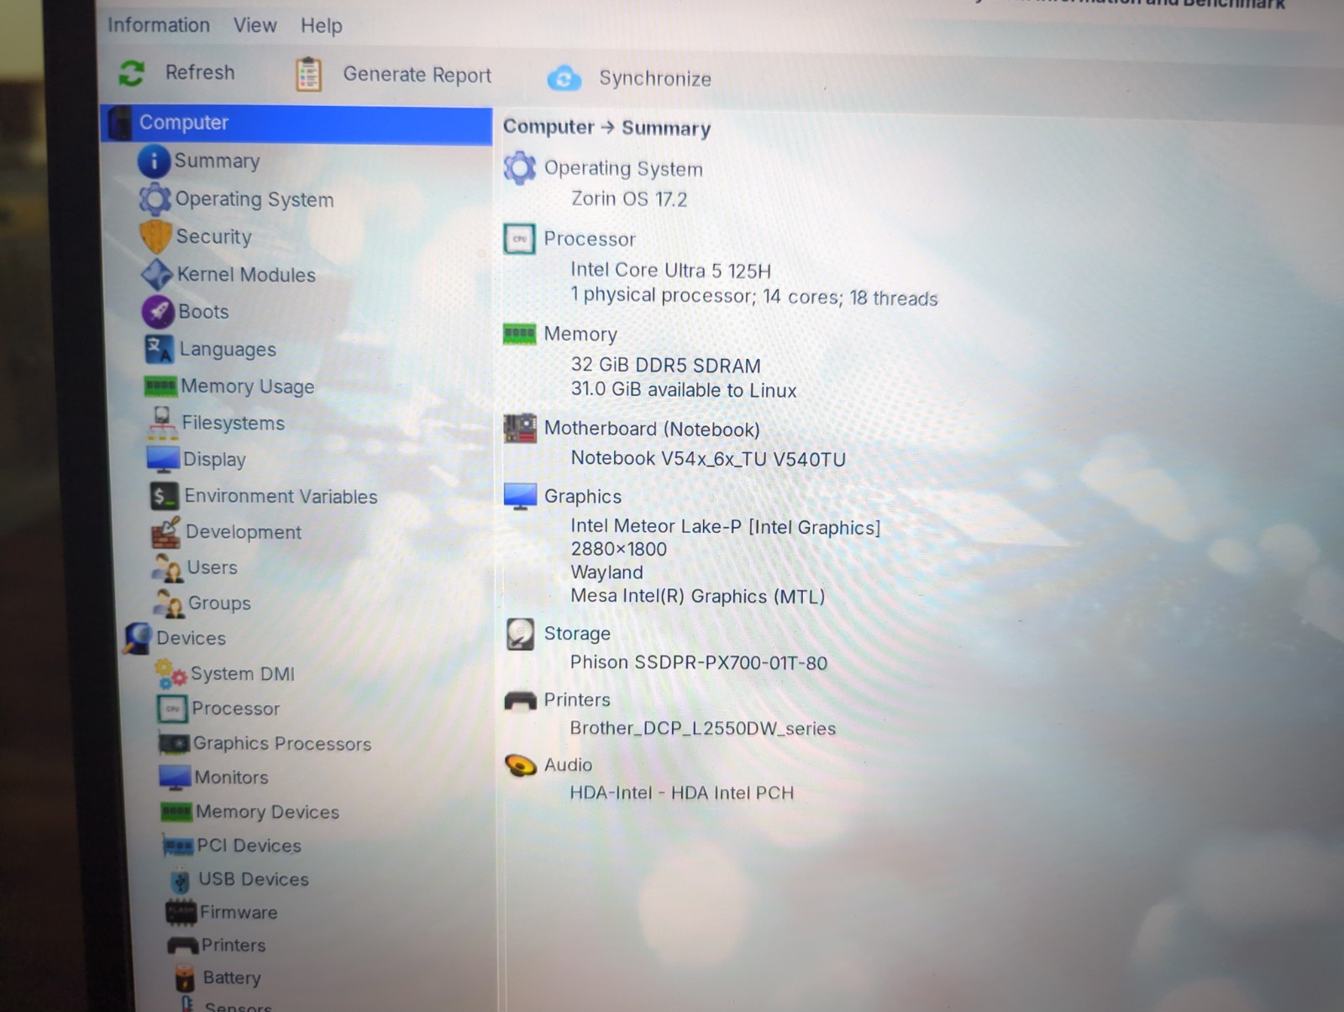This screenshot has width=1344, height=1012.
Task: Click the Processor CPU icon in the Summary pane
Action: 519,239
